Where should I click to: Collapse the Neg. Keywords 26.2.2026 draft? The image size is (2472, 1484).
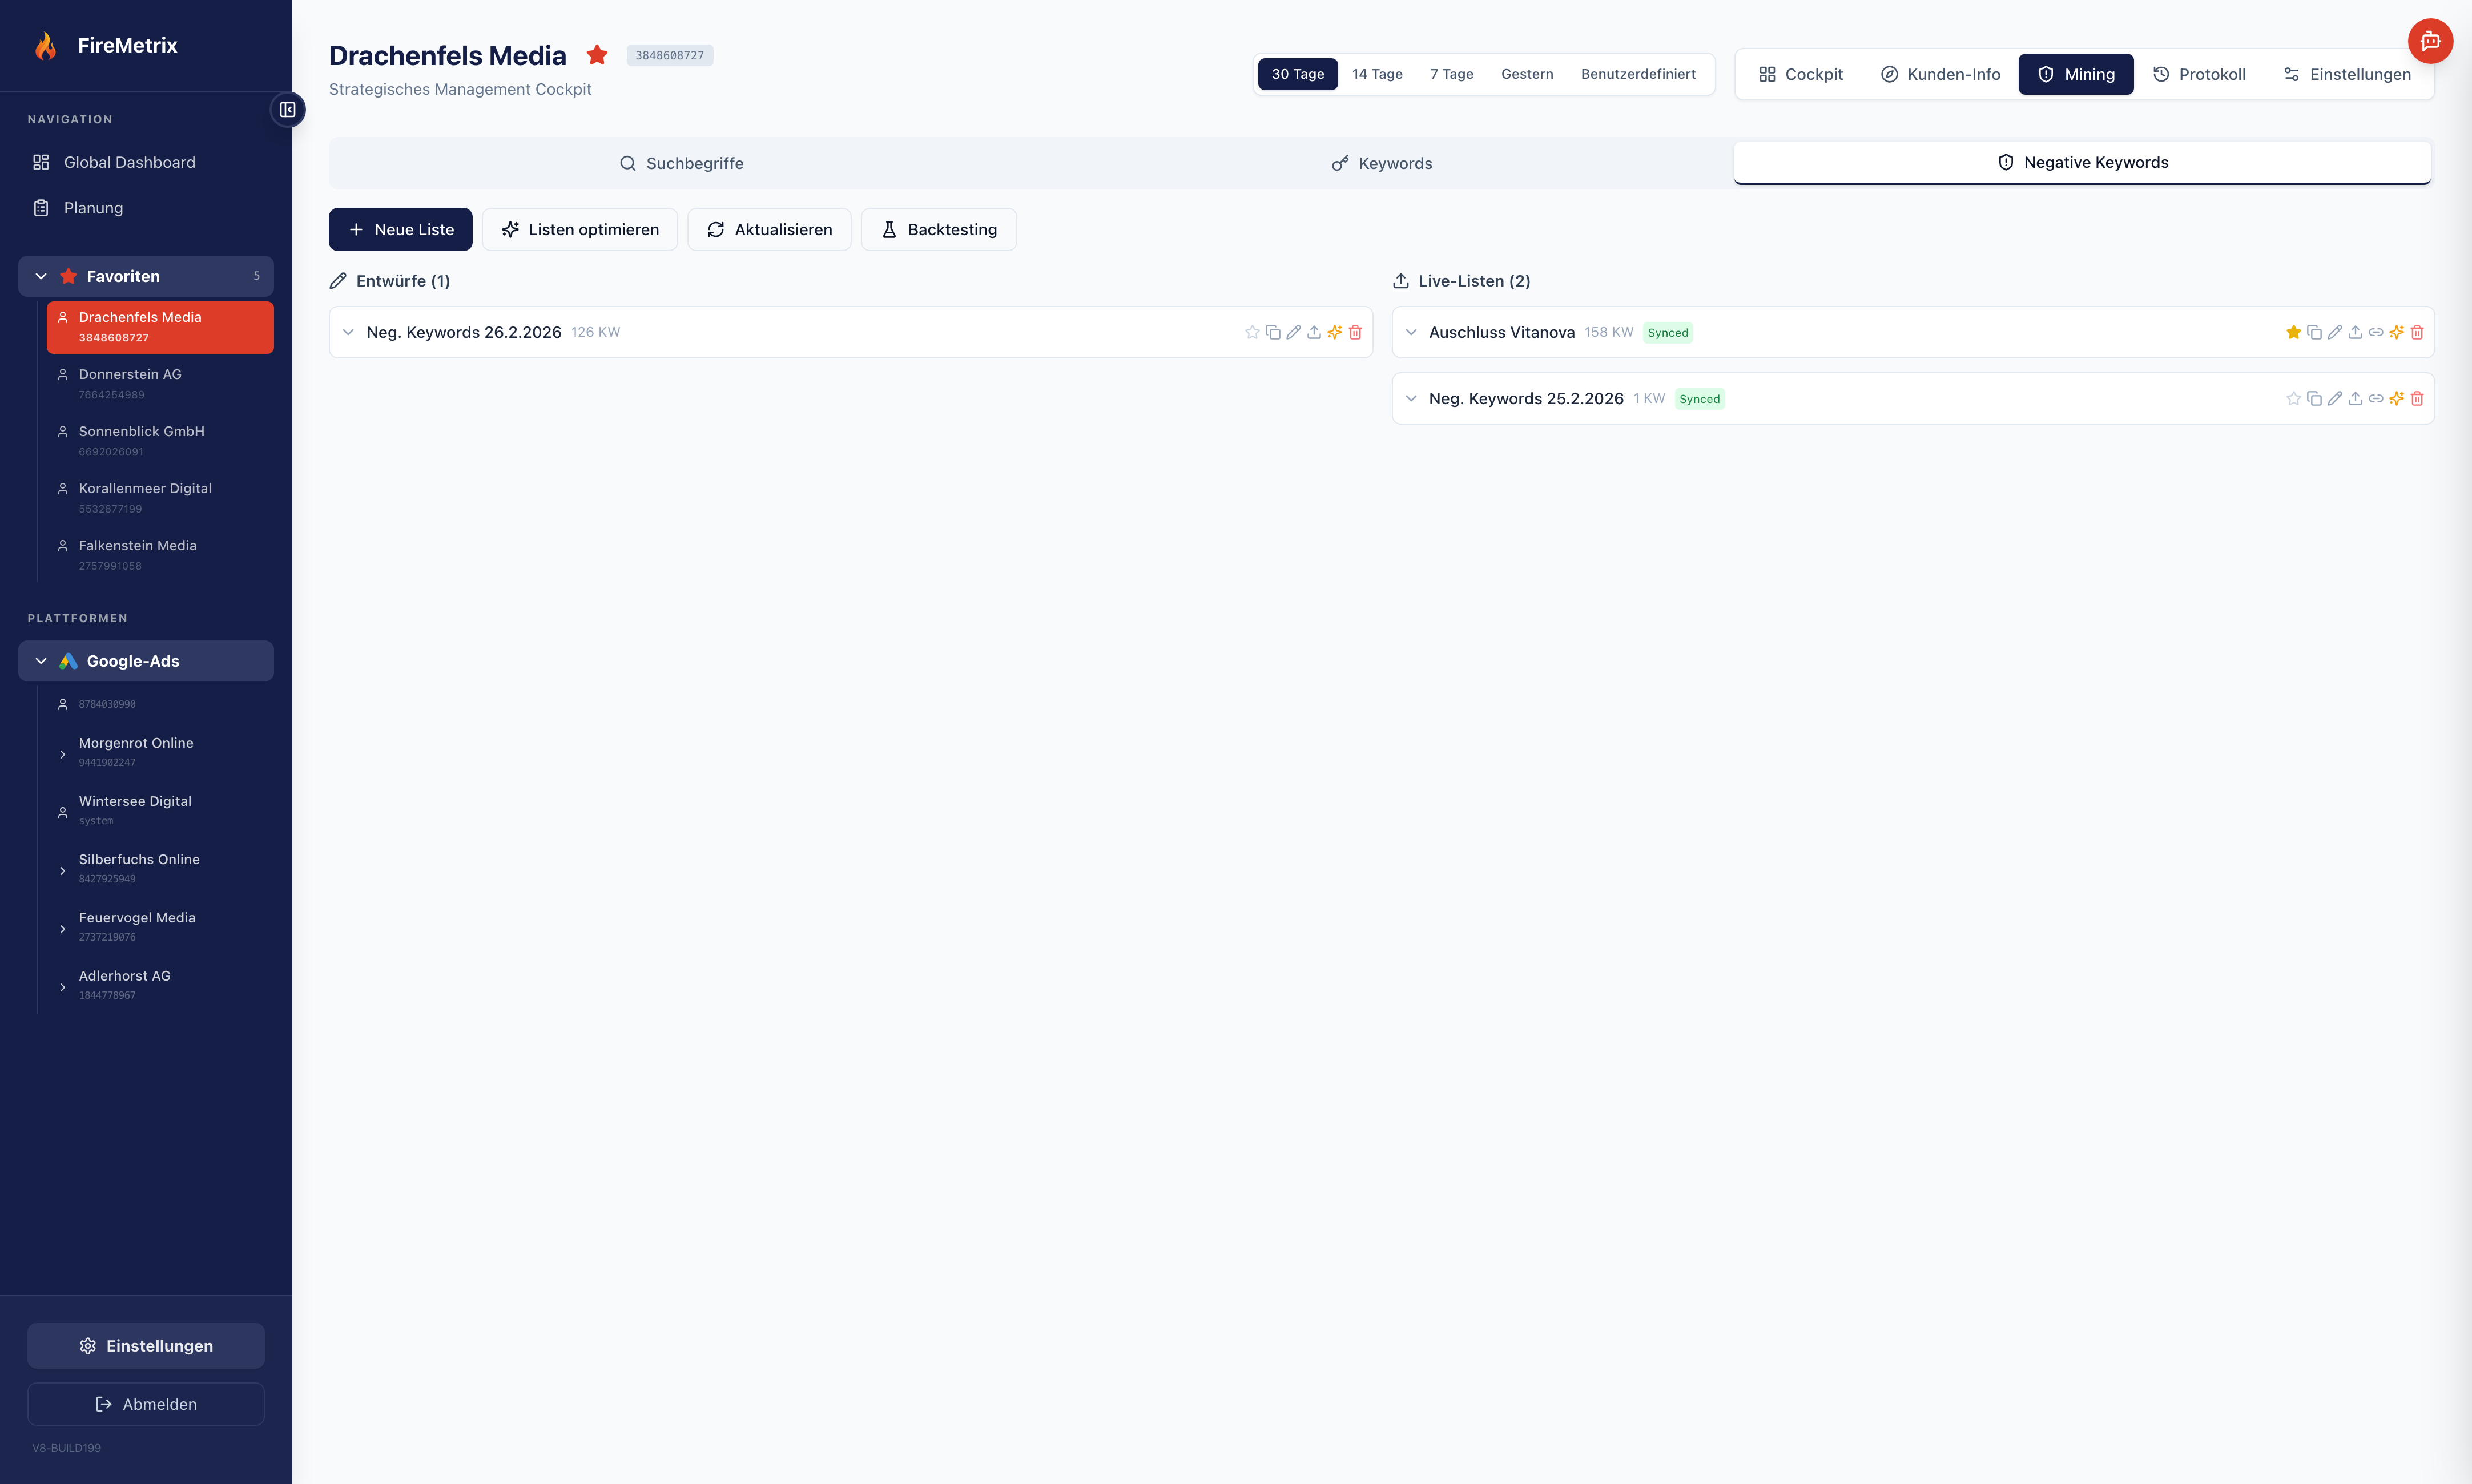coord(349,331)
